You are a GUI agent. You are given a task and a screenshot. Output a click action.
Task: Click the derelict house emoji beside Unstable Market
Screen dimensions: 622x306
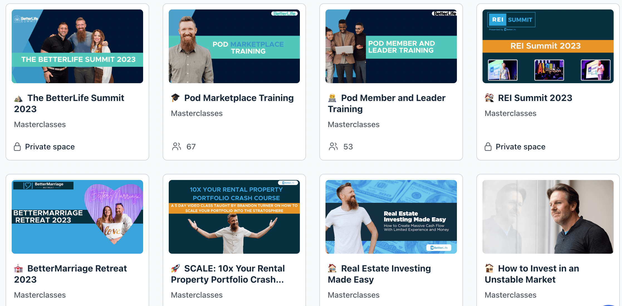(489, 268)
